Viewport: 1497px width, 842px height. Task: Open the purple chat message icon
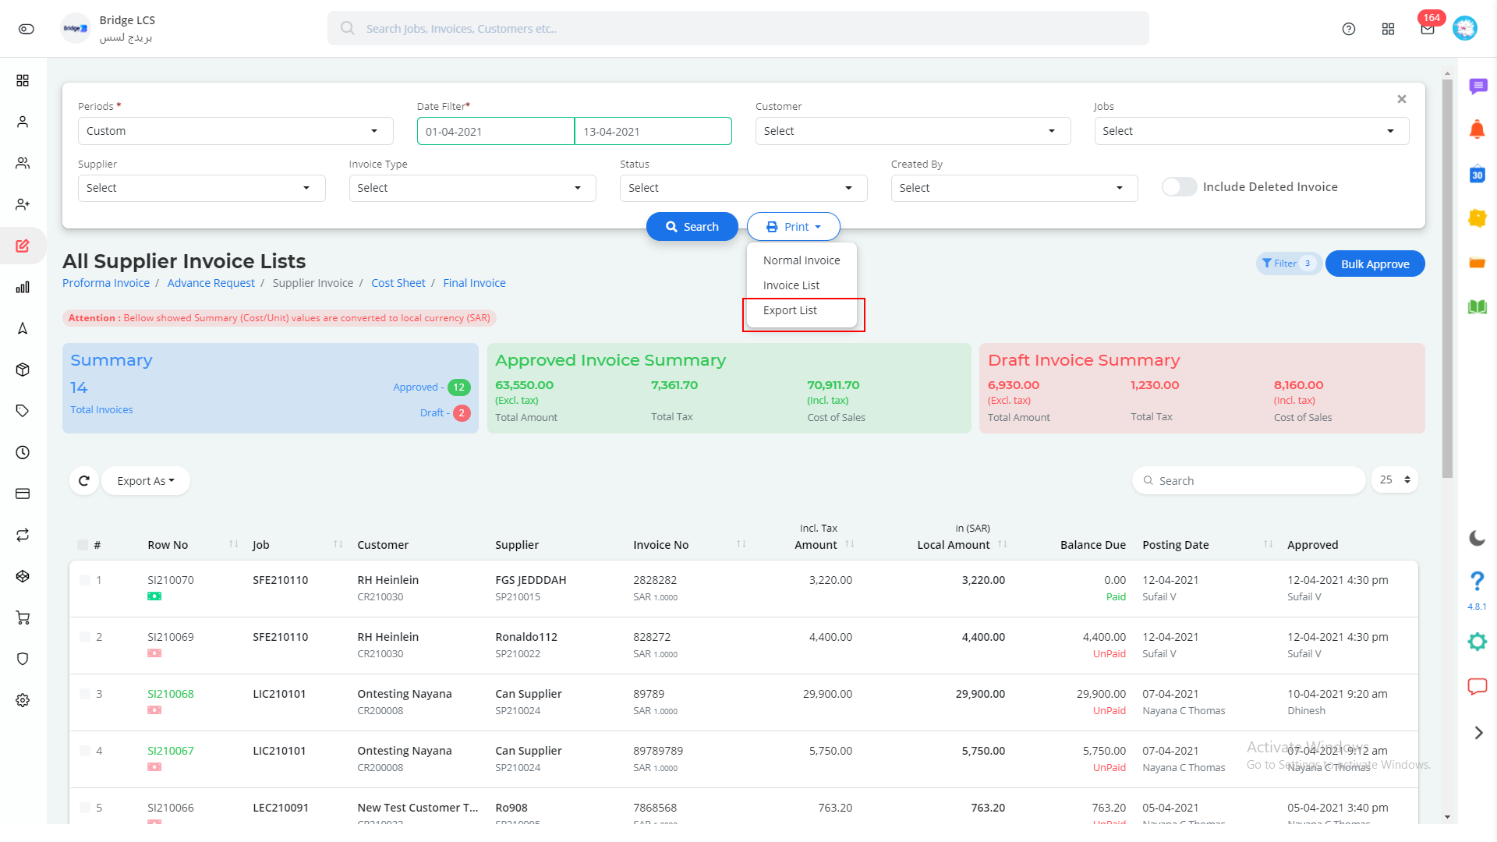[1478, 86]
